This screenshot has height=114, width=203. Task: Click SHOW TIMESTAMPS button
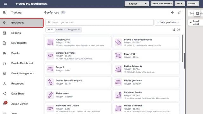[x=162, y=3]
